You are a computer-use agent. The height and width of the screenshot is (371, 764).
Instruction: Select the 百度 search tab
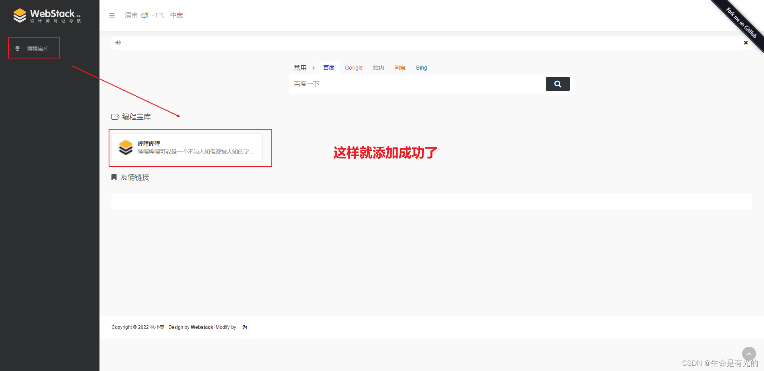pos(329,68)
